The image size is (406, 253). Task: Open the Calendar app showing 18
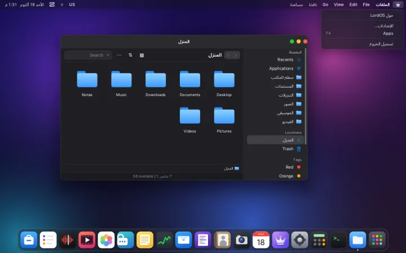coord(261,240)
